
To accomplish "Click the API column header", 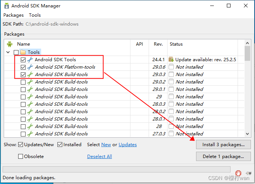I will 139,44.
